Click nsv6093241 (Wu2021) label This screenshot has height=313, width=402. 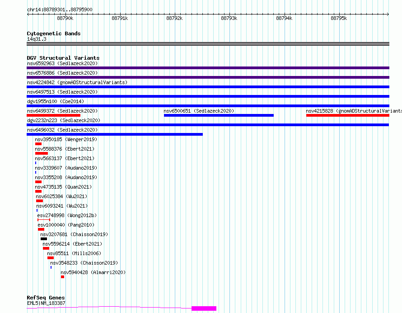62,206
